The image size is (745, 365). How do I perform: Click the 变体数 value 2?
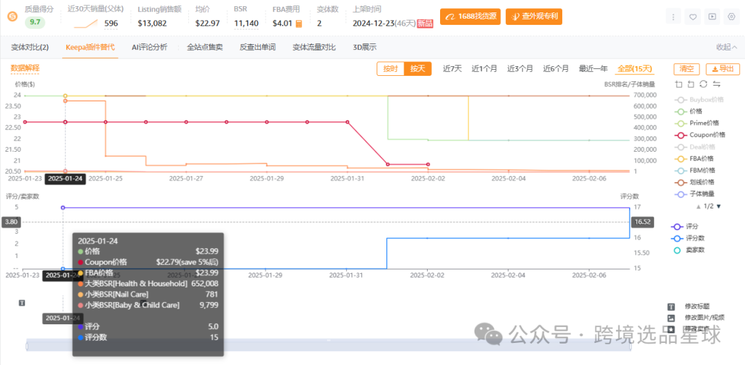pyautogui.click(x=319, y=23)
